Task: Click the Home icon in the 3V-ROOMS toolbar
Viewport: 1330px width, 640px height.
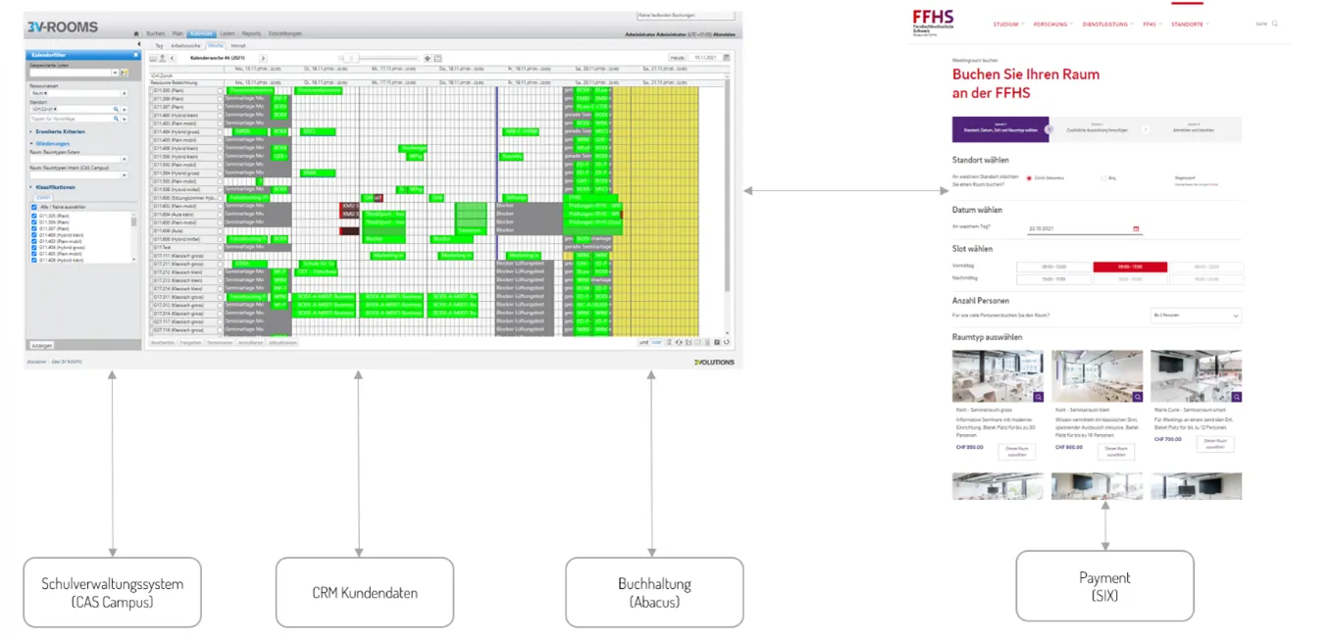Action: pyautogui.click(x=136, y=34)
